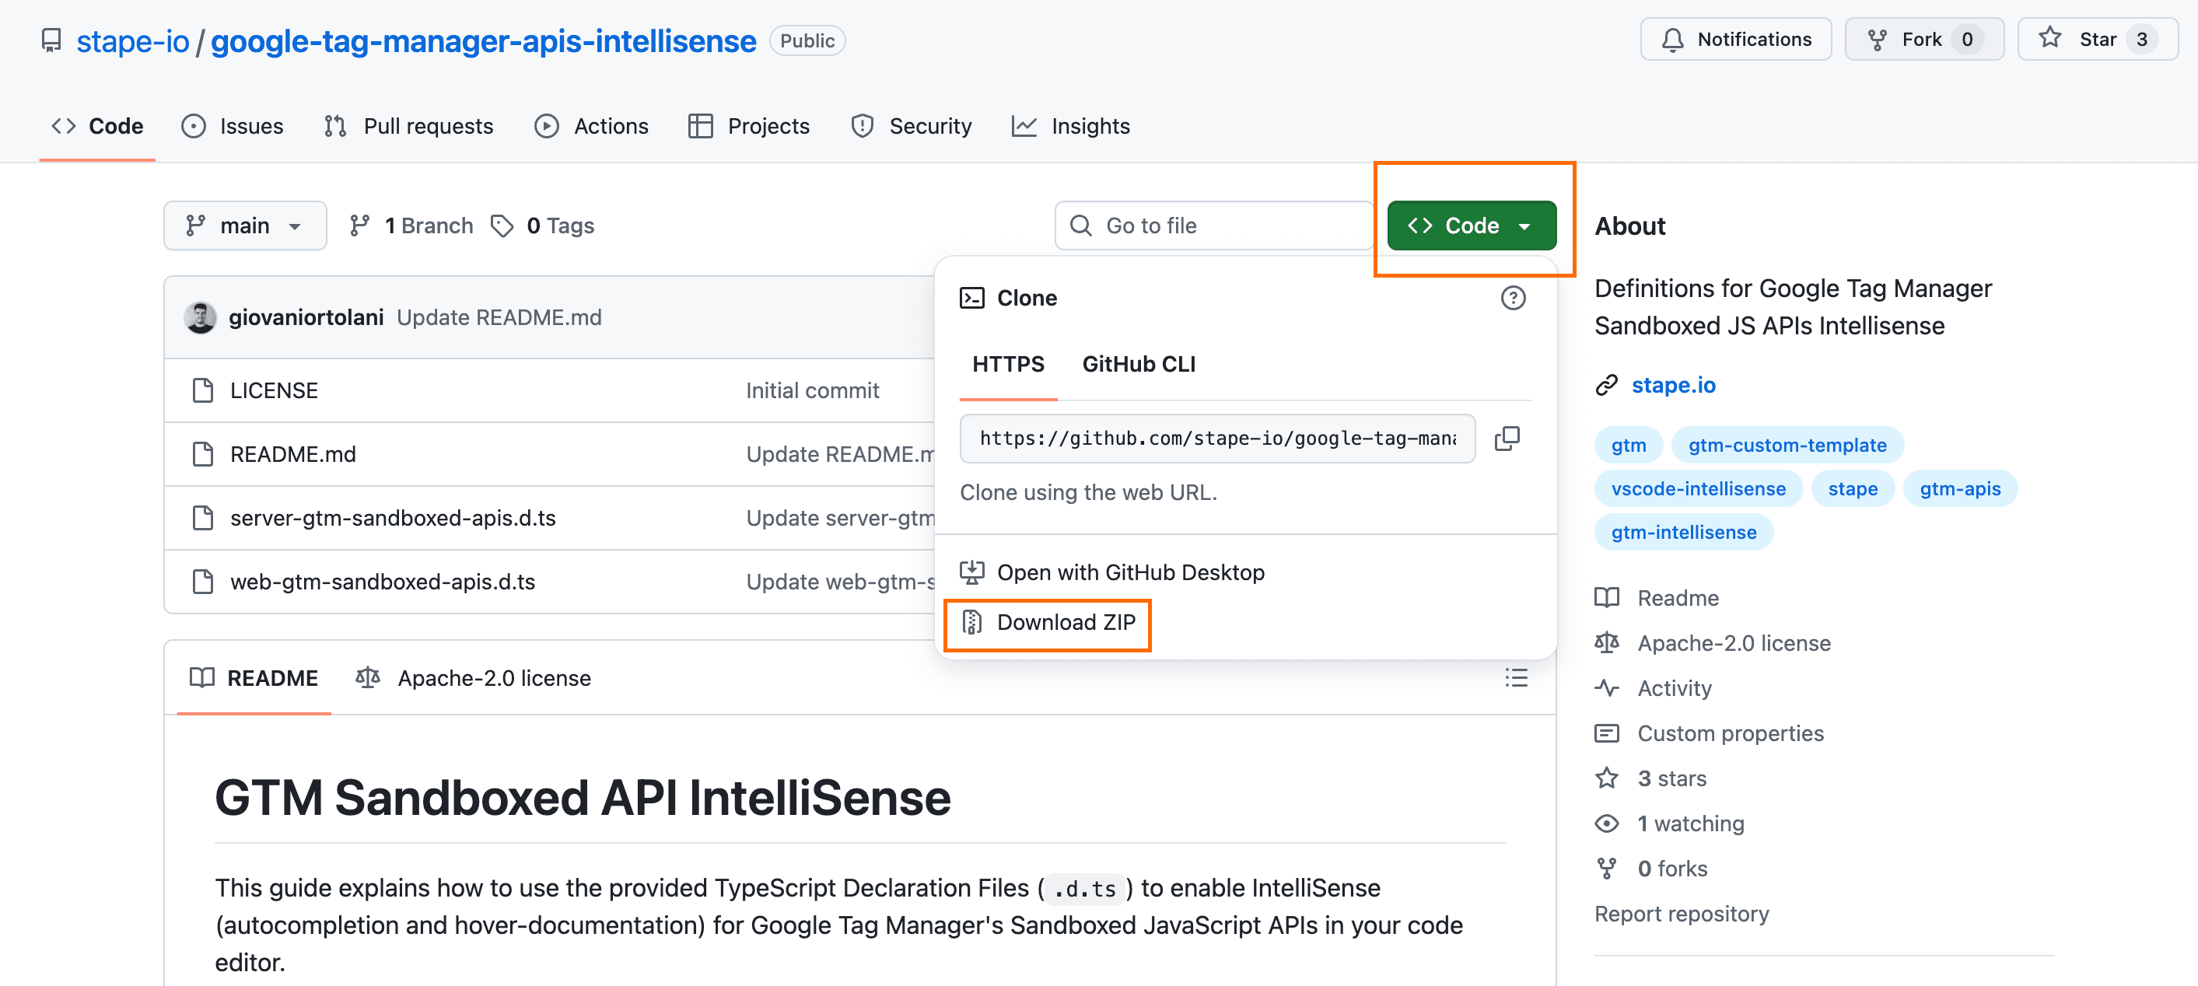Screen dimensions: 2198x986
Task: Click giovaniortolani avatar image
Action: pos(201,317)
